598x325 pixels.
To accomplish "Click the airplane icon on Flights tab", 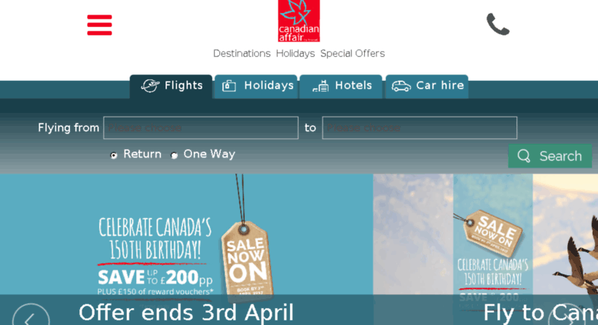I will pyautogui.click(x=150, y=85).
